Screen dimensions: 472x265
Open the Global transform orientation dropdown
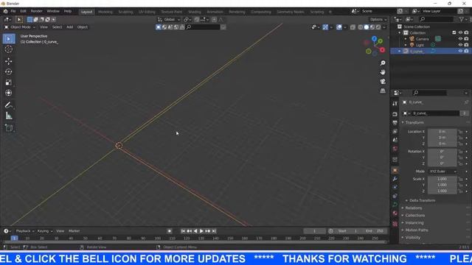[169, 20]
